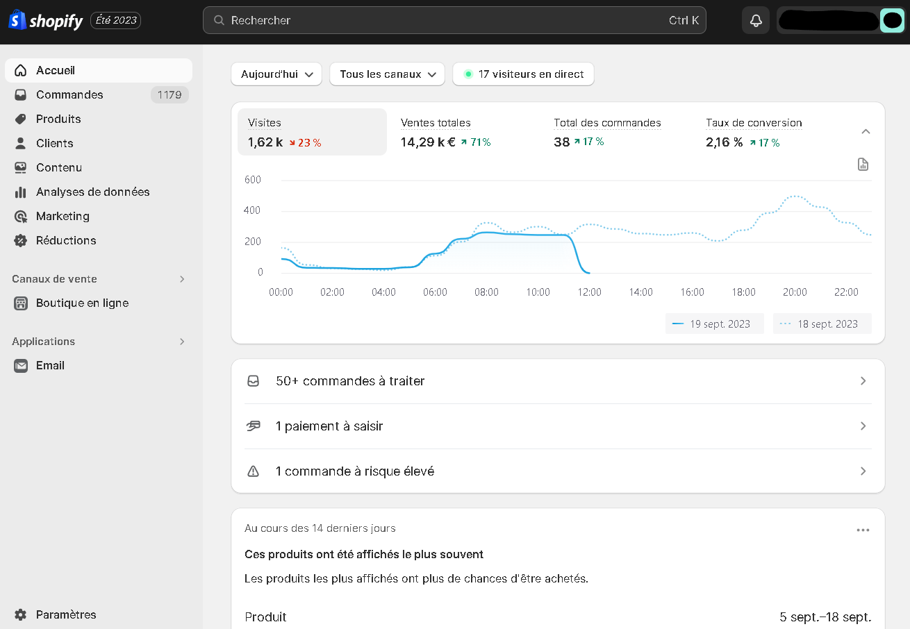Collapse the metrics card with chevron

(866, 132)
